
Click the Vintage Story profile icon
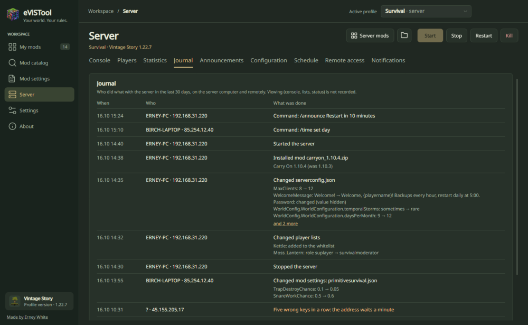click(14, 301)
